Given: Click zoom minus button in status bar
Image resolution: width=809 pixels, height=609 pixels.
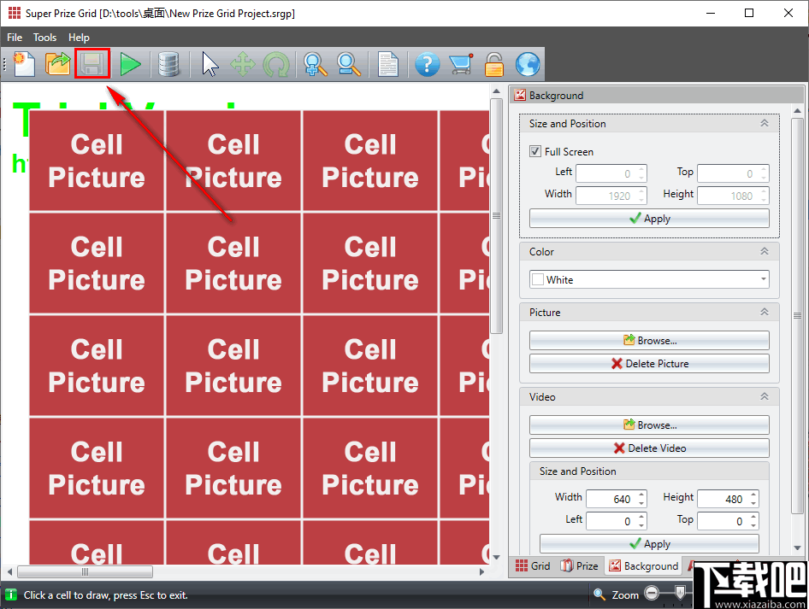Looking at the screenshot, I should pos(652,593).
